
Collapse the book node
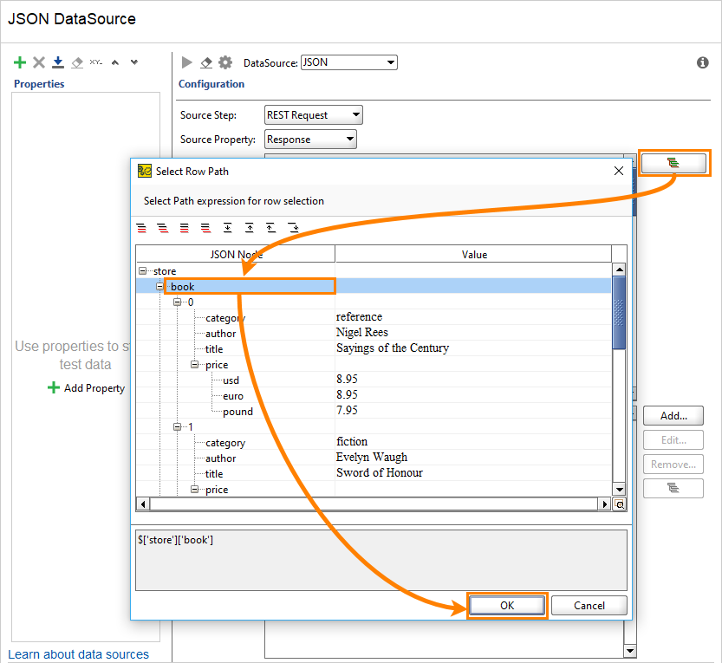coord(159,286)
